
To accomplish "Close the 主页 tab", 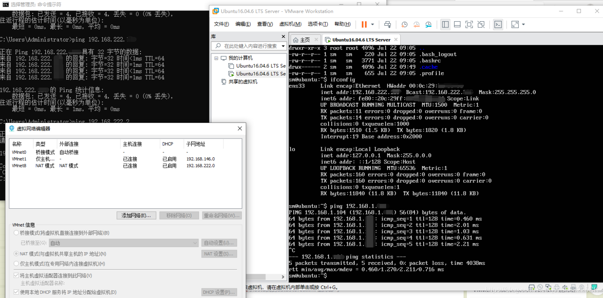I will pyautogui.click(x=316, y=40).
